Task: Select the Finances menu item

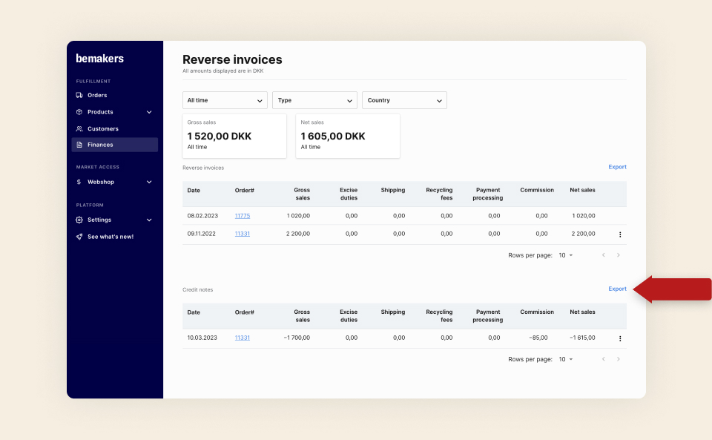Action: pos(114,145)
